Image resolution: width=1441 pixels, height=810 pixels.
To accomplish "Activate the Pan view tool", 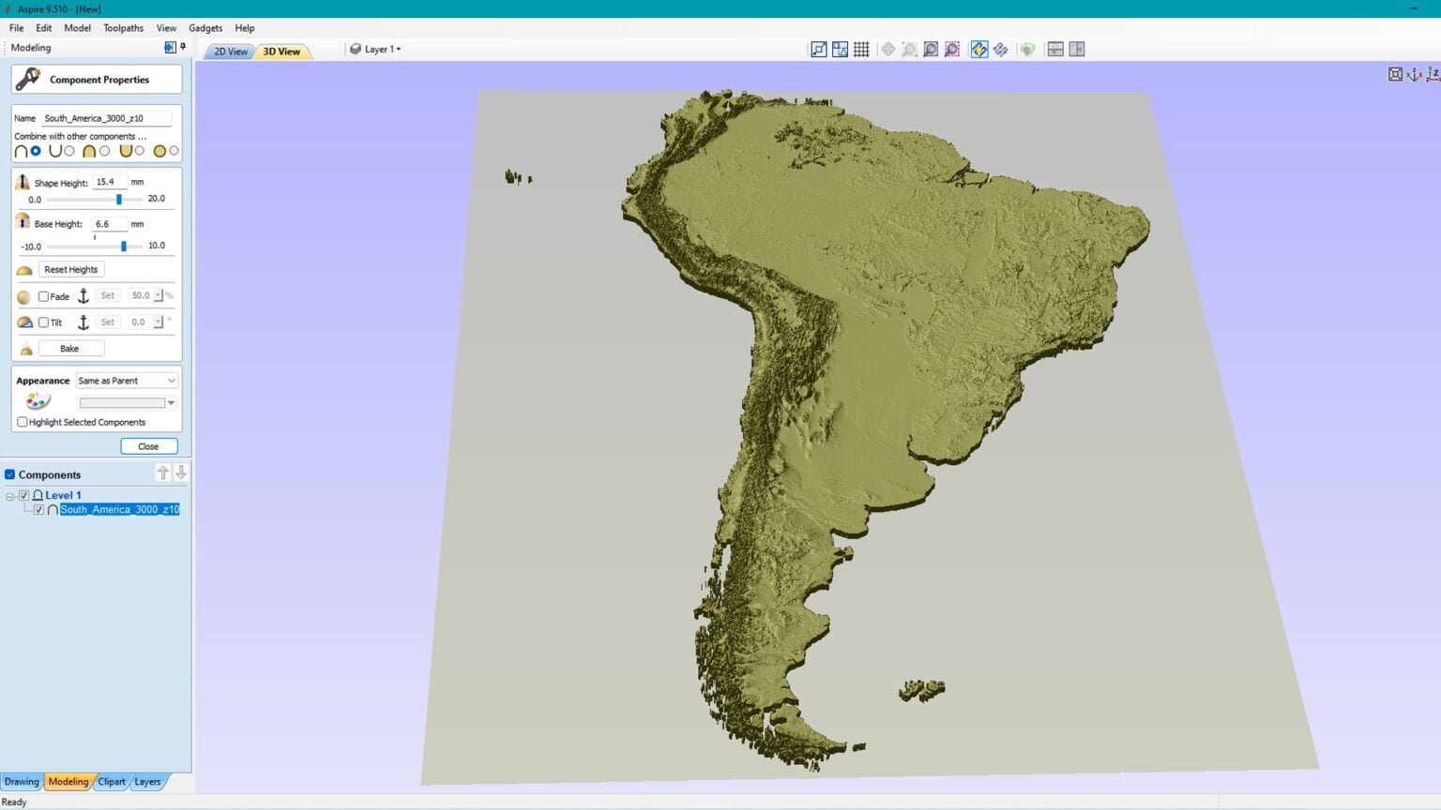I will [x=887, y=49].
